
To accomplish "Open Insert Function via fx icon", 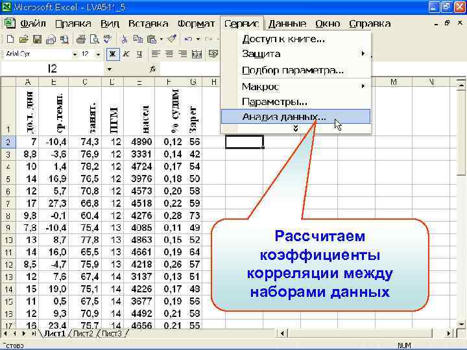I will tap(153, 69).
